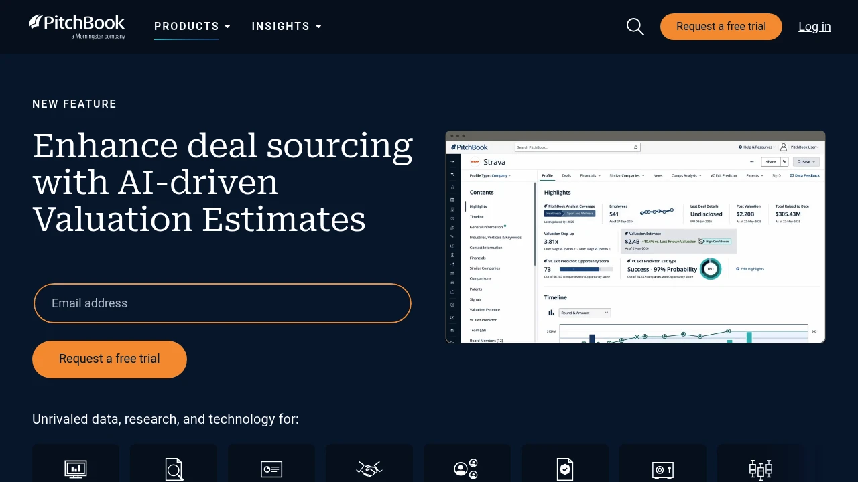Click the 'Enhance deal sourcing' headline
This screenshot has width=858, height=482.
(223, 182)
